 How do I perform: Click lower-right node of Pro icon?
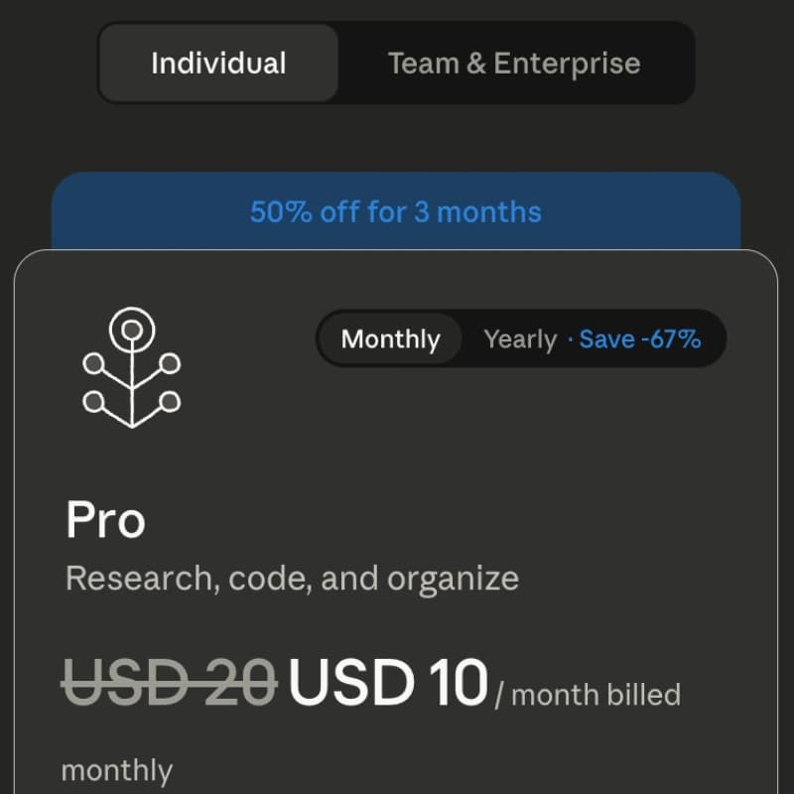[x=170, y=402]
